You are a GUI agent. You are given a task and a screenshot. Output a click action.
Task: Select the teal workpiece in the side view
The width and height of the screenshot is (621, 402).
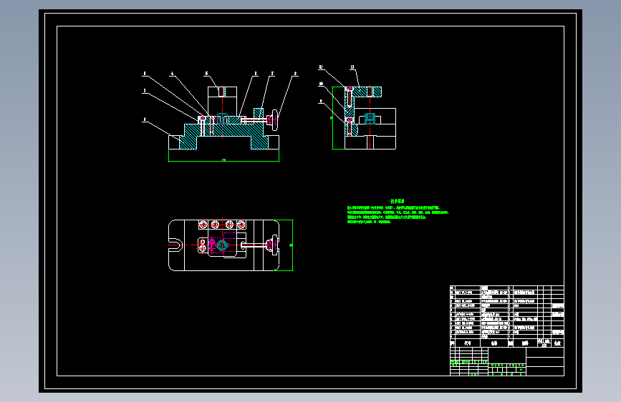tap(370, 119)
